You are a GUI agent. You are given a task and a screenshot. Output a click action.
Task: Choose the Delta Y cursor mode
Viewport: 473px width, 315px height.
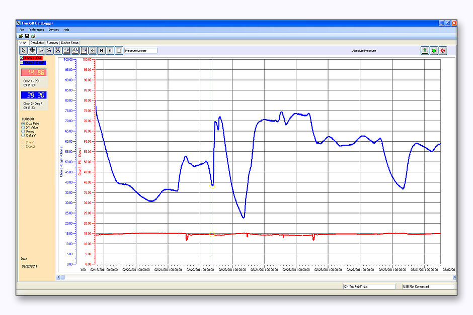tap(23, 136)
